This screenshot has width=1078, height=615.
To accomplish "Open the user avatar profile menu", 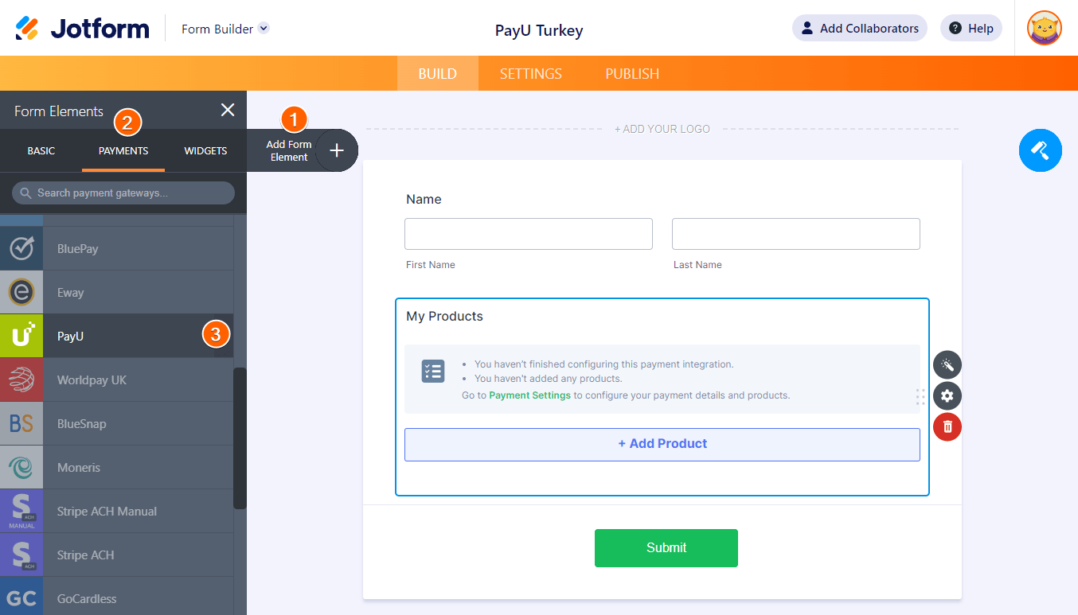I will pyautogui.click(x=1045, y=29).
